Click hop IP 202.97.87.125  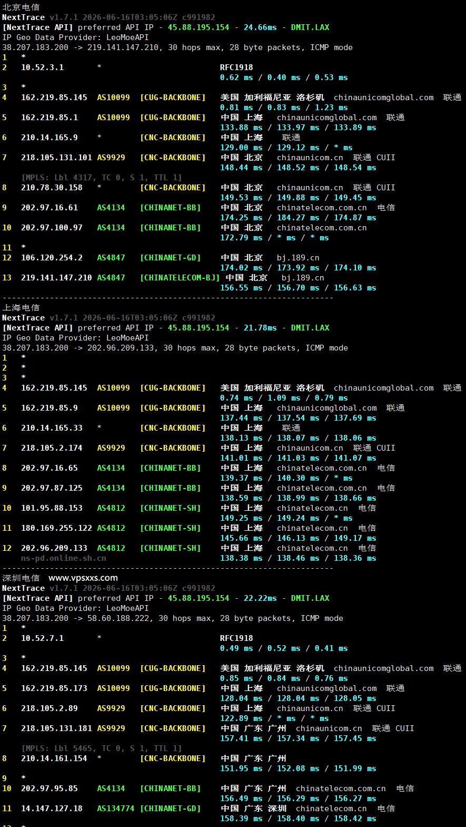(52, 488)
